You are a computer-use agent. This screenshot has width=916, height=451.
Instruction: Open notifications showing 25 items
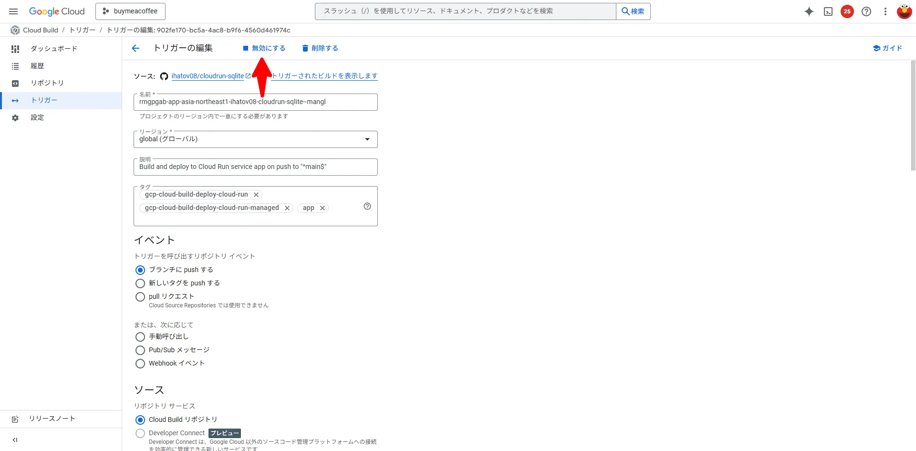click(847, 11)
